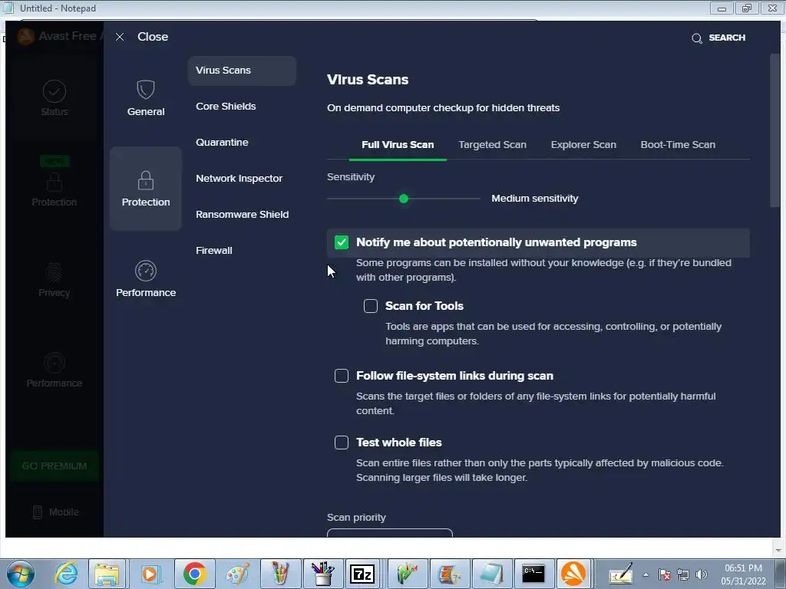This screenshot has height=589, width=786.
Task: Select Virus Scans in the submenu
Action: 242,70
